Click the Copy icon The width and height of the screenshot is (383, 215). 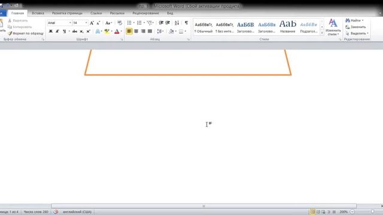[x=10, y=27]
